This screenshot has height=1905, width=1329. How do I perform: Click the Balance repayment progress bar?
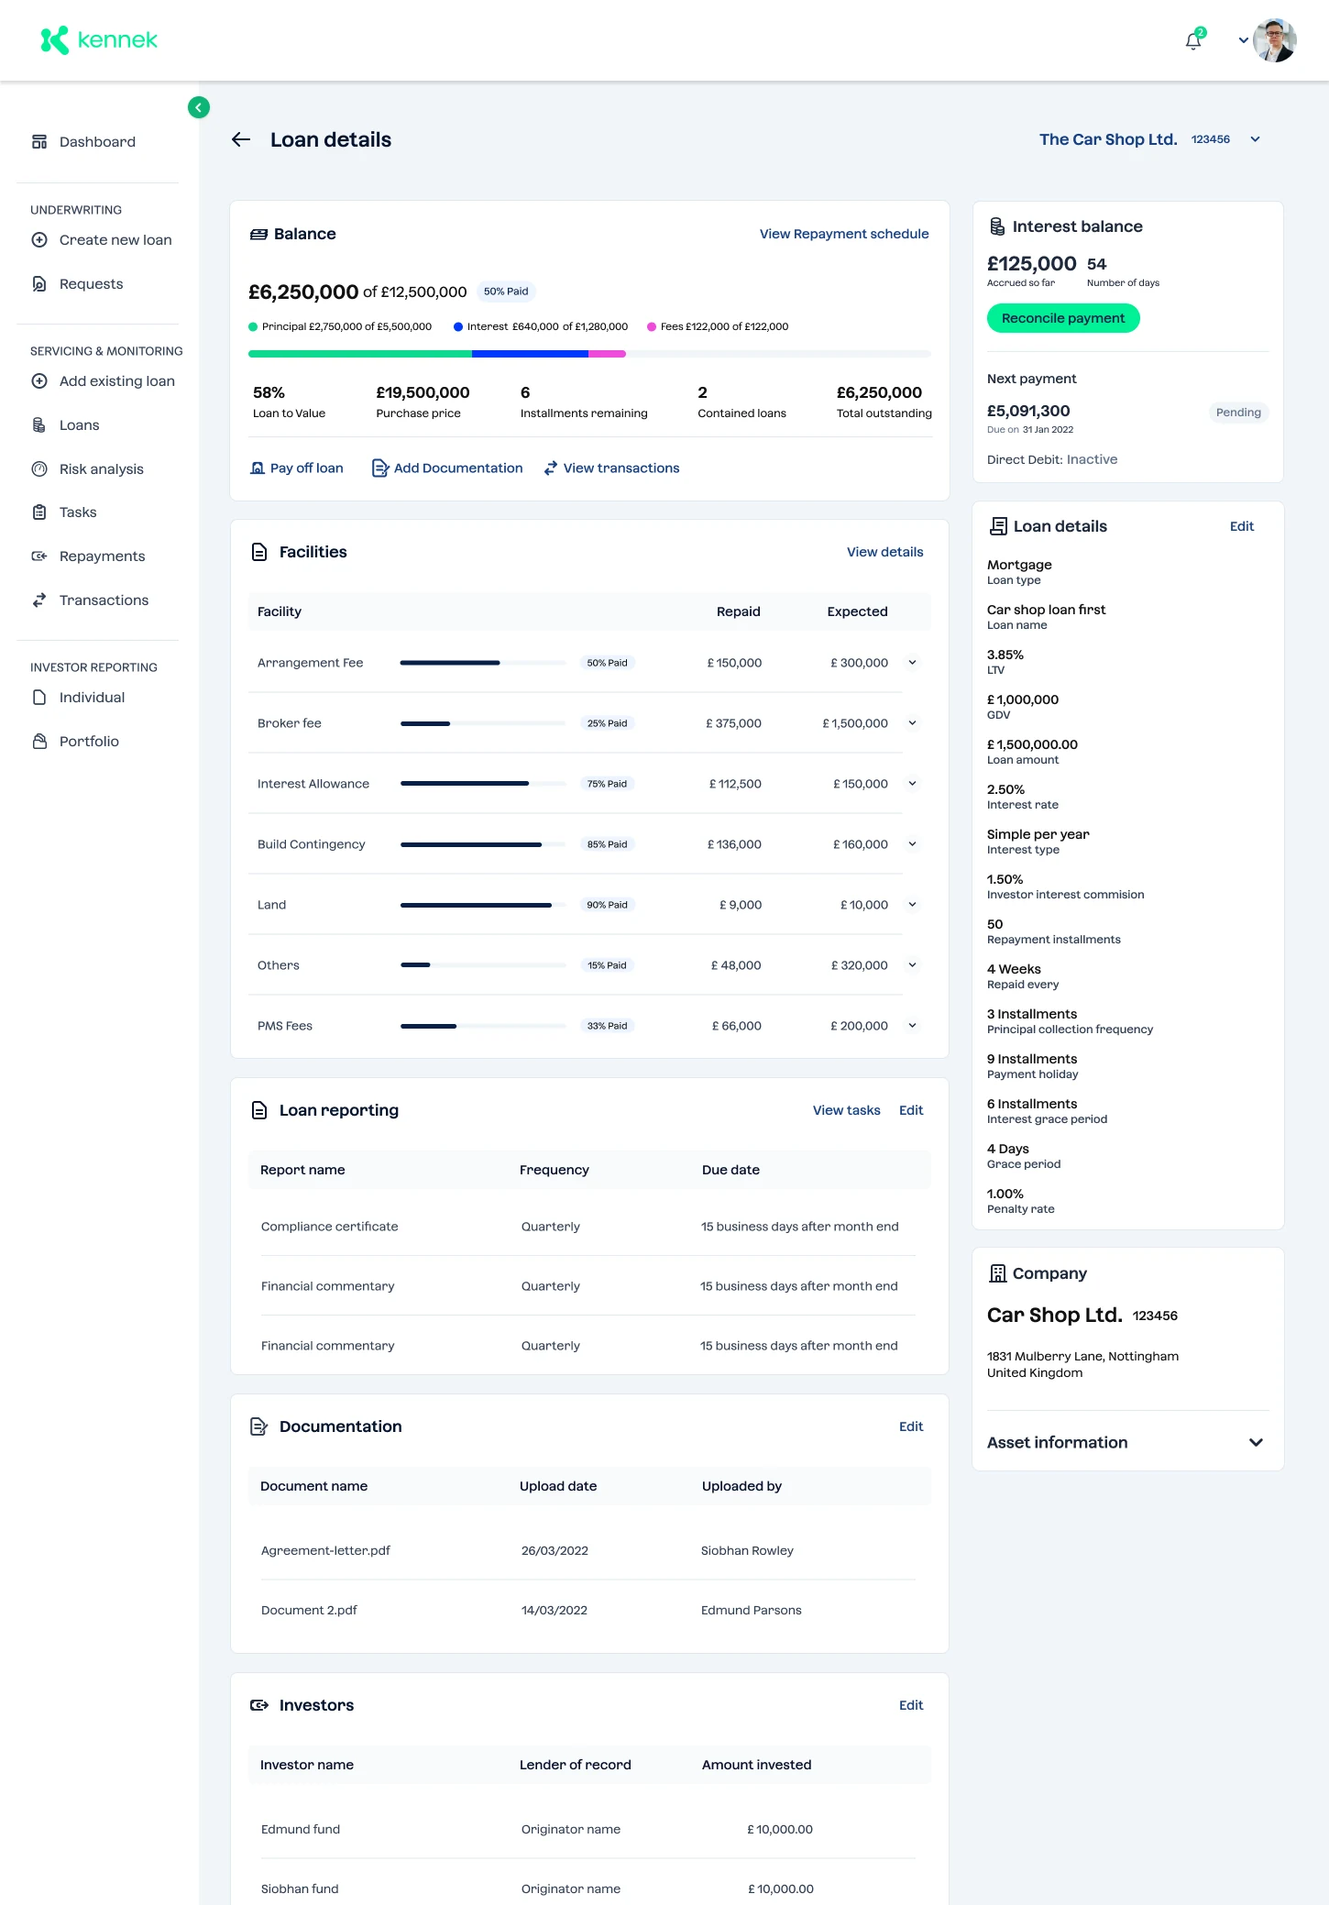tap(589, 354)
